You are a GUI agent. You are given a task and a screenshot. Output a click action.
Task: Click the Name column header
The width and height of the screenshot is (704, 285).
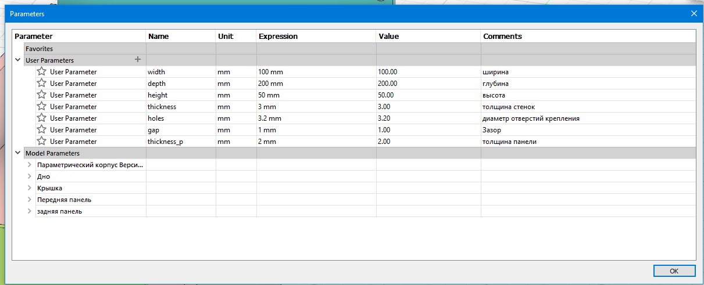click(181, 36)
